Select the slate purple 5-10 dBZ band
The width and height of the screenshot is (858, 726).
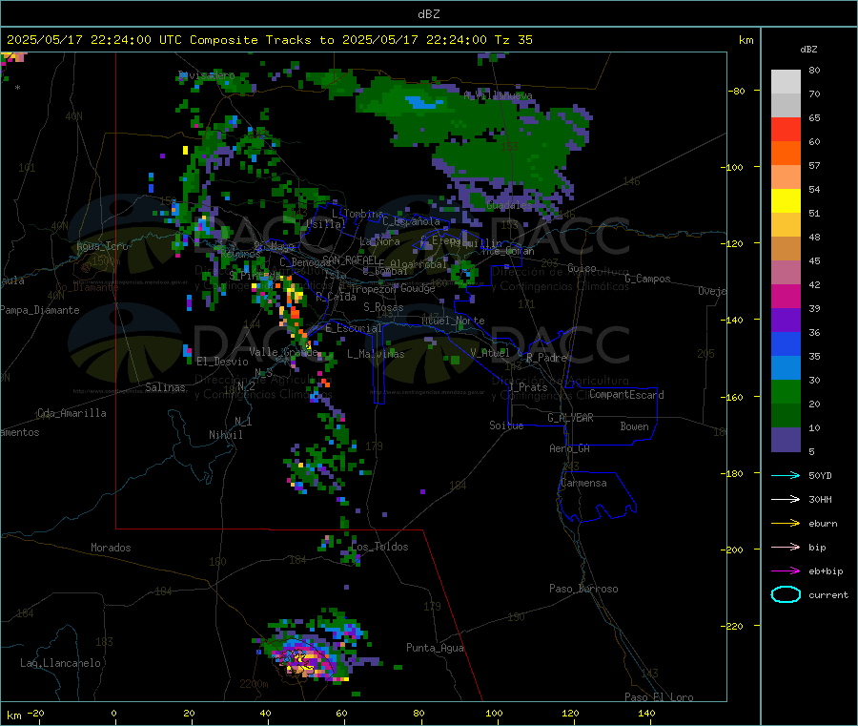[x=786, y=440]
